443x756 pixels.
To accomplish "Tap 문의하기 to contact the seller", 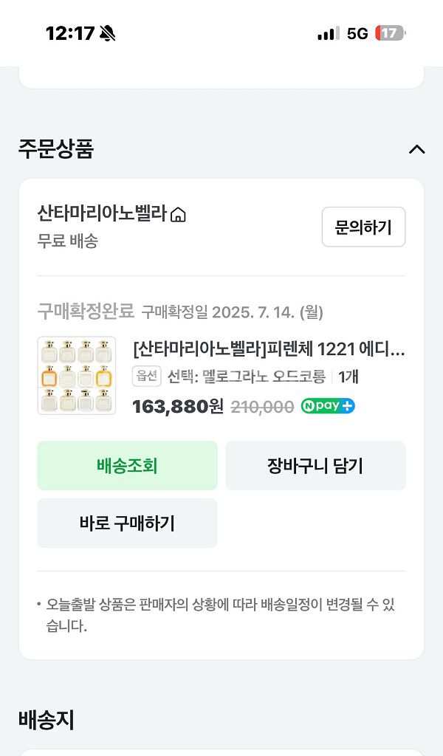I will (x=363, y=227).
